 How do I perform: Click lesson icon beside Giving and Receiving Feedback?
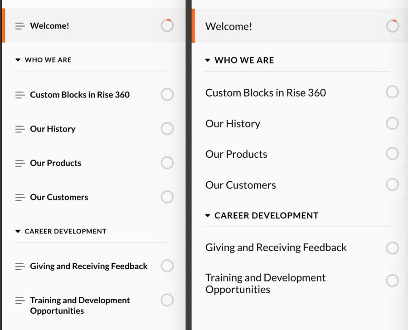tap(20, 267)
